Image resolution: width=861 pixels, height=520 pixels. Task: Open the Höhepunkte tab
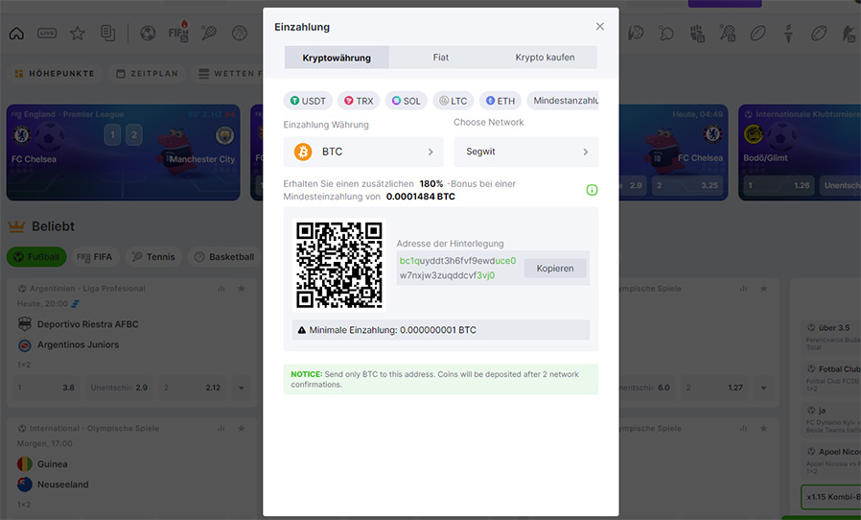pyautogui.click(x=55, y=73)
